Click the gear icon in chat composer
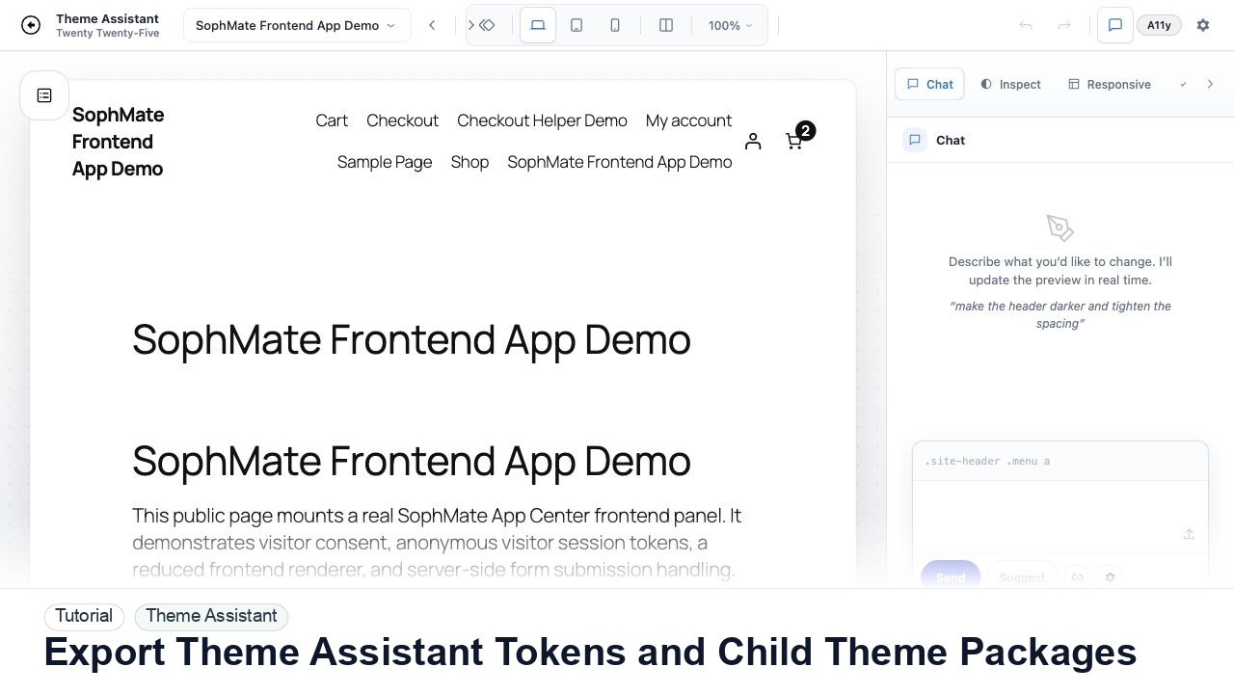The image size is (1234, 694). point(1110,577)
